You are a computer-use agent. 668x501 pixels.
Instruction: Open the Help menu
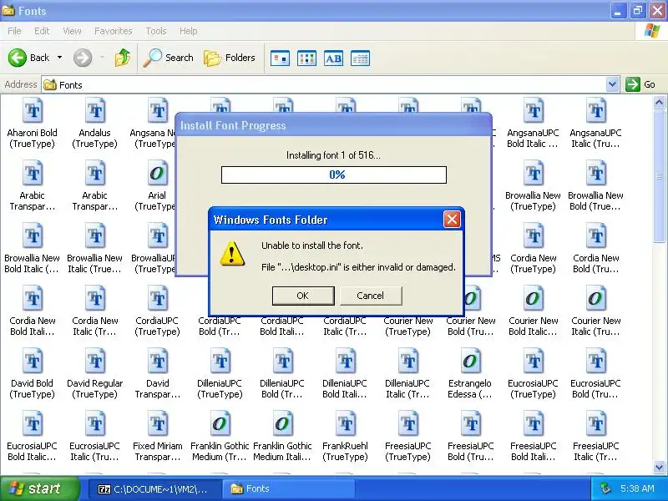pos(189,31)
